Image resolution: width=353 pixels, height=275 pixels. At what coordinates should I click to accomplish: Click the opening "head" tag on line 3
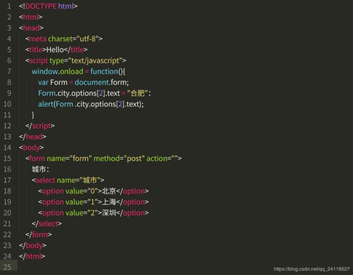coord(31,28)
